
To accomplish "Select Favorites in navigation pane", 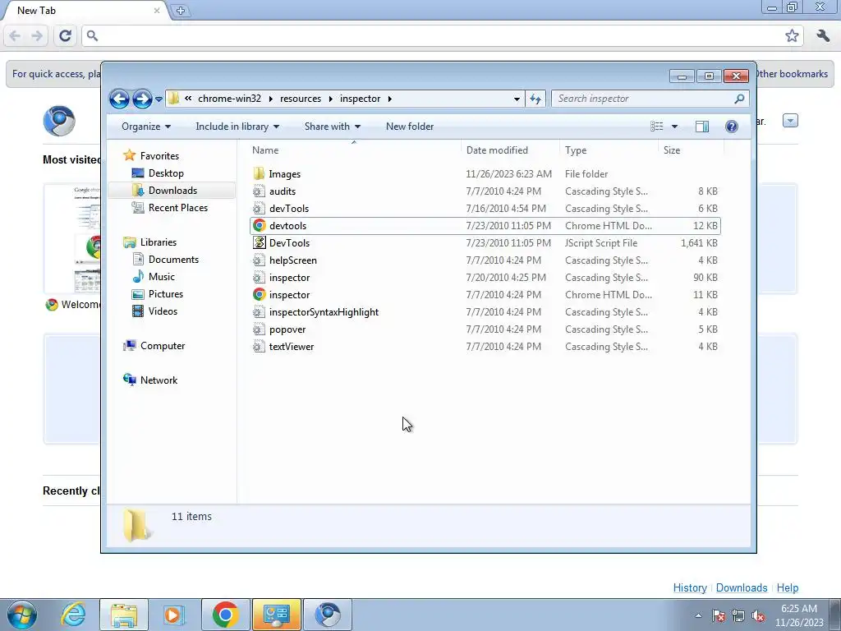I will coord(159,155).
